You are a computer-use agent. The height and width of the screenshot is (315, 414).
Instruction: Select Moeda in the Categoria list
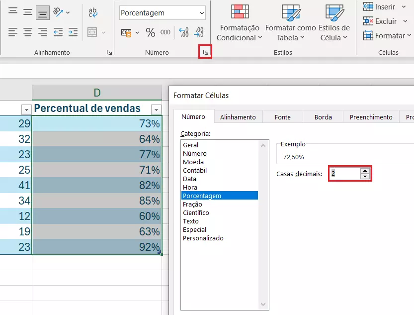[x=193, y=162]
